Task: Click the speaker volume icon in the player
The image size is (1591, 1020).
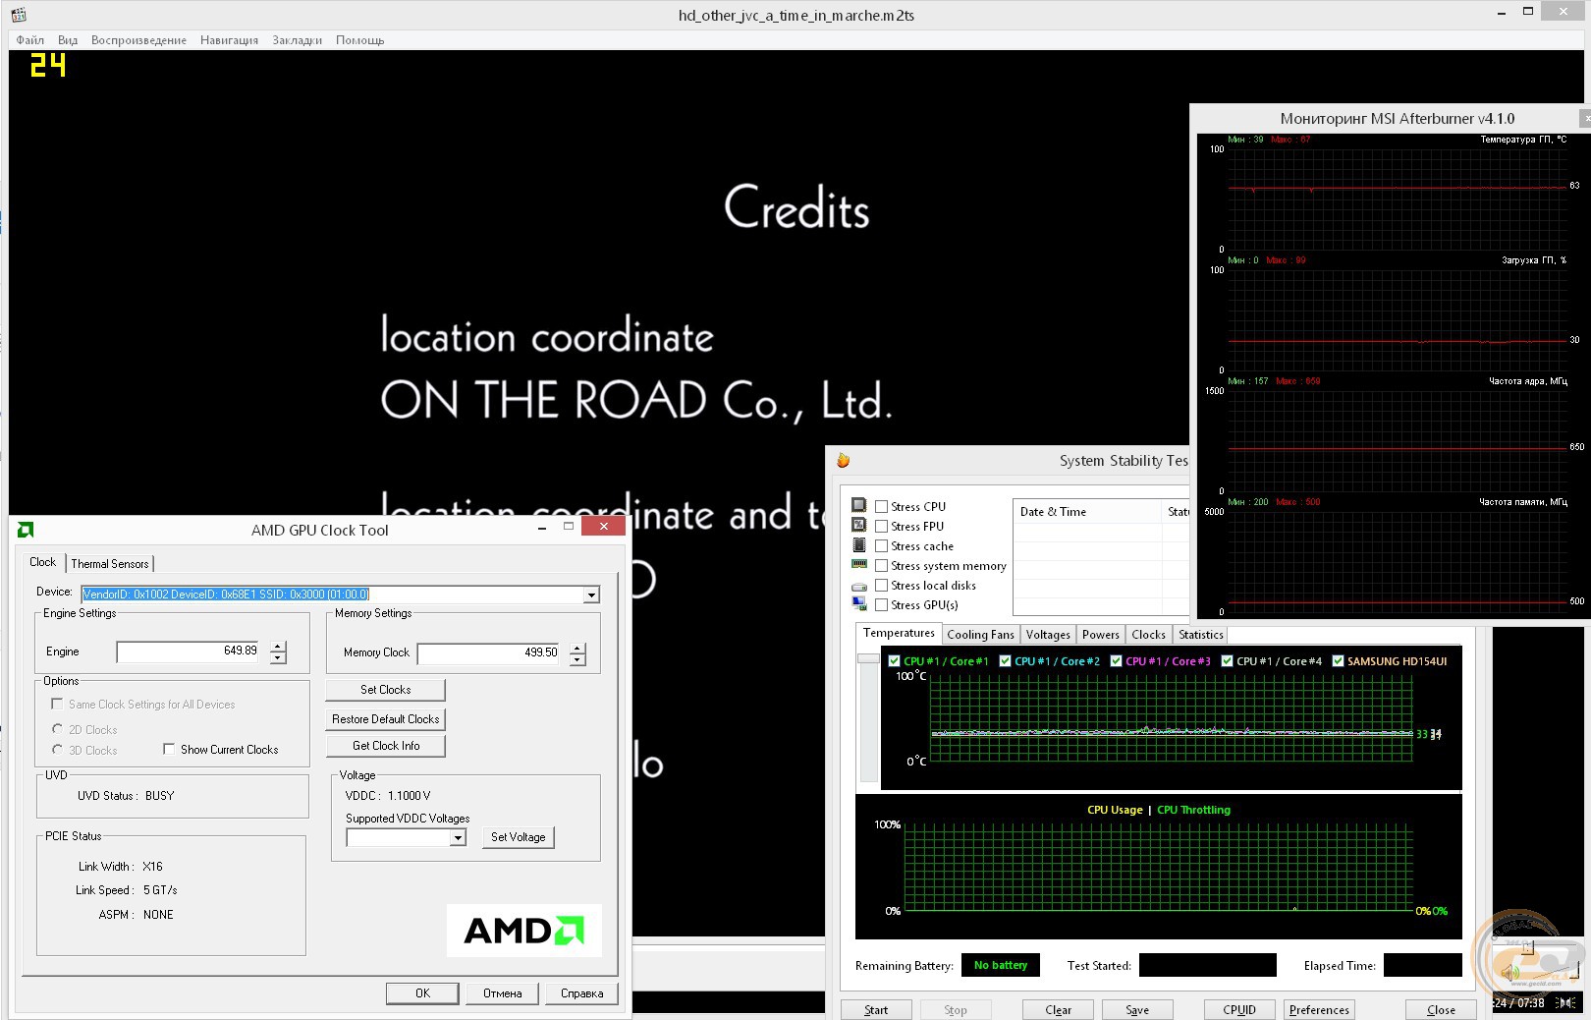Action: [x=1510, y=973]
